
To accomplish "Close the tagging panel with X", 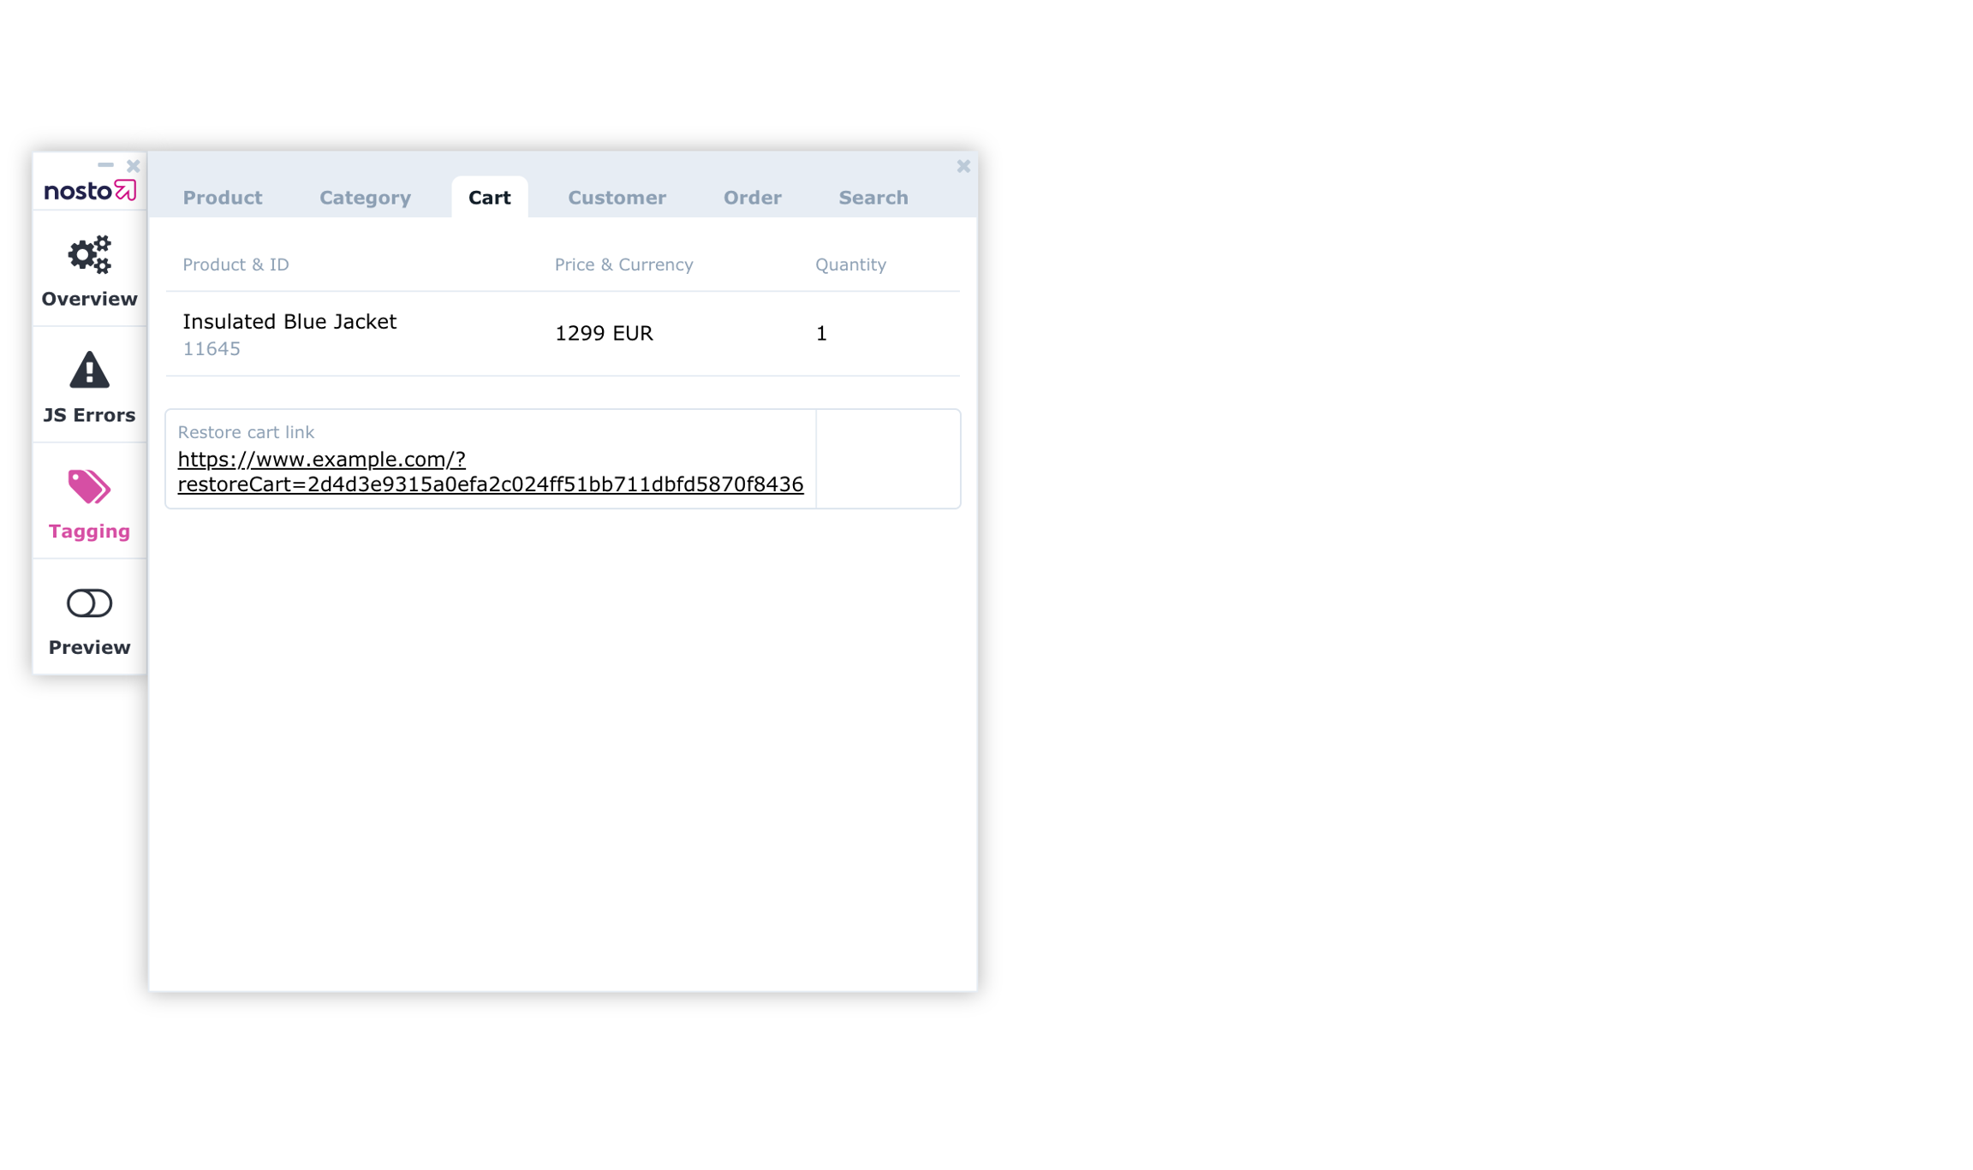I will tap(963, 166).
